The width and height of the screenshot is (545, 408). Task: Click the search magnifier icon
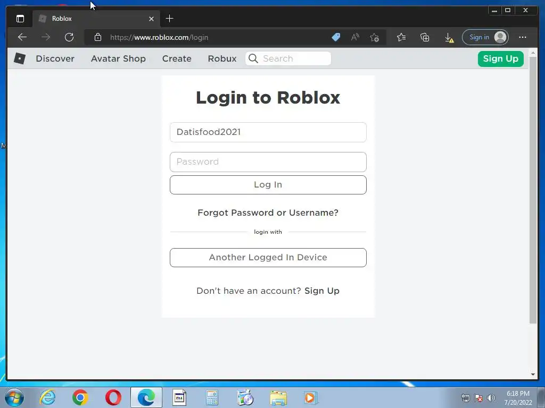[253, 58]
